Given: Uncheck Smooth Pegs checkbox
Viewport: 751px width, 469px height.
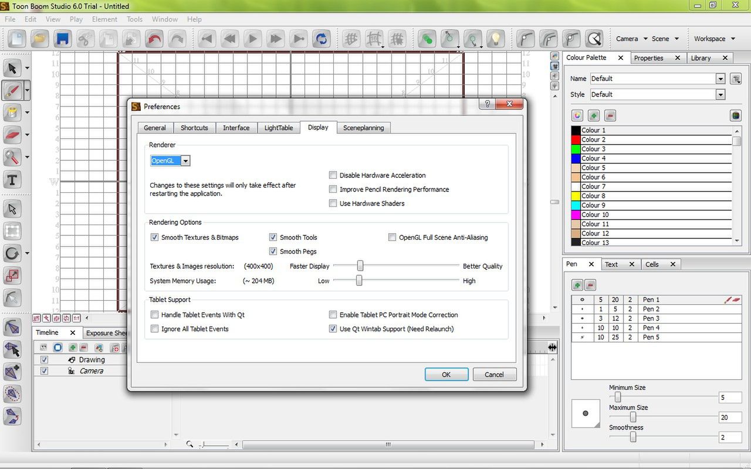Looking at the screenshot, I should click(x=273, y=252).
